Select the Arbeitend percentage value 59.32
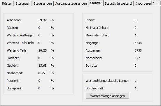The image size is (161, 106). (43, 20)
